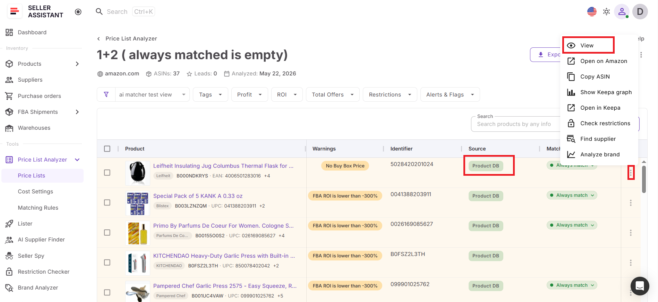Click the Seller Assistant logo
Image resolution: width=658 pixels, height=302 pixels.
[x=35, y=11]
